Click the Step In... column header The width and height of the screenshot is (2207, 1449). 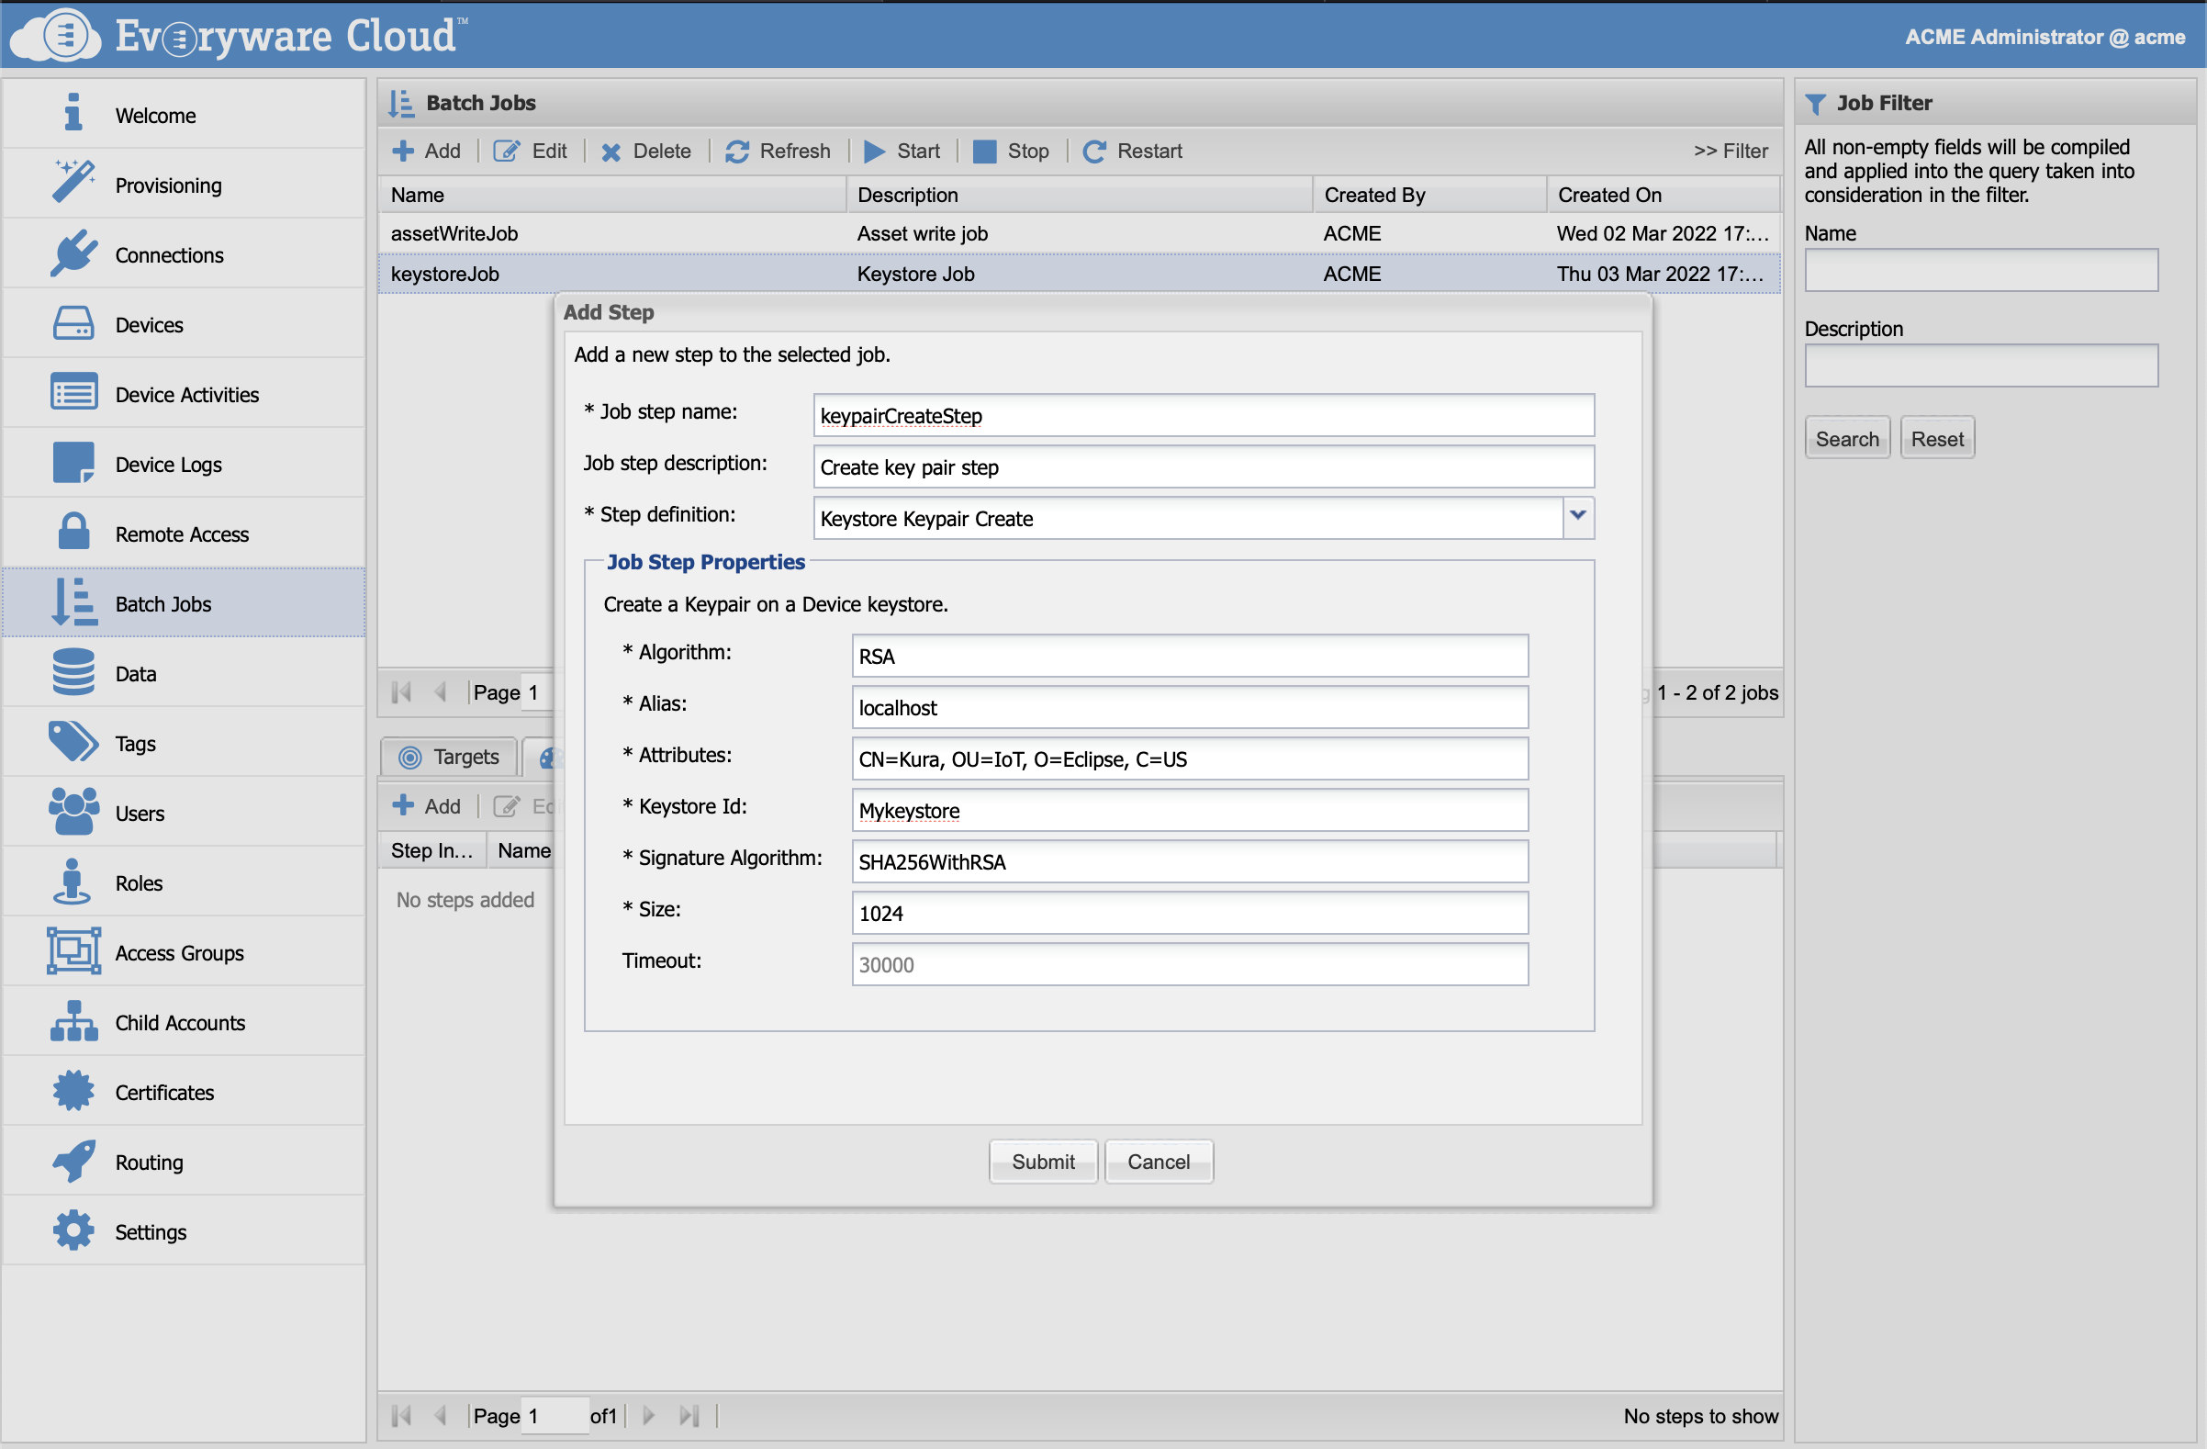tap(432, 850)
